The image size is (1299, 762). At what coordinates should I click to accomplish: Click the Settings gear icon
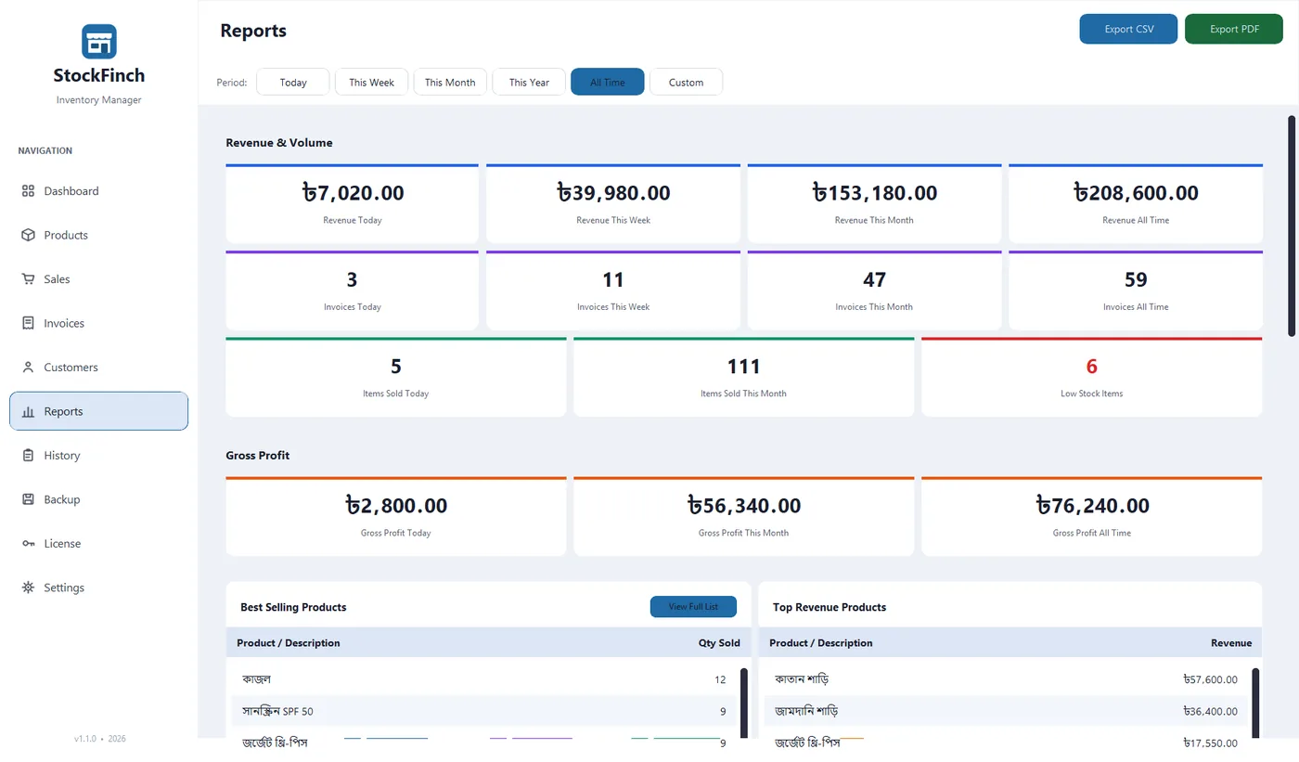coord(28,588)
